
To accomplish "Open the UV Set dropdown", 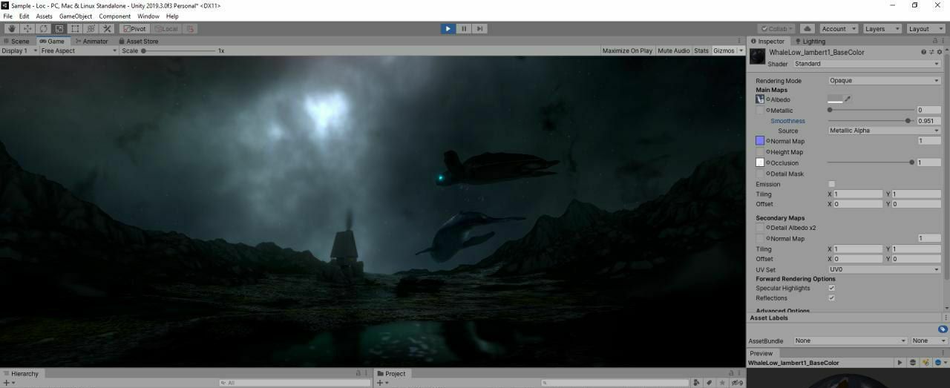I will 884,269.
